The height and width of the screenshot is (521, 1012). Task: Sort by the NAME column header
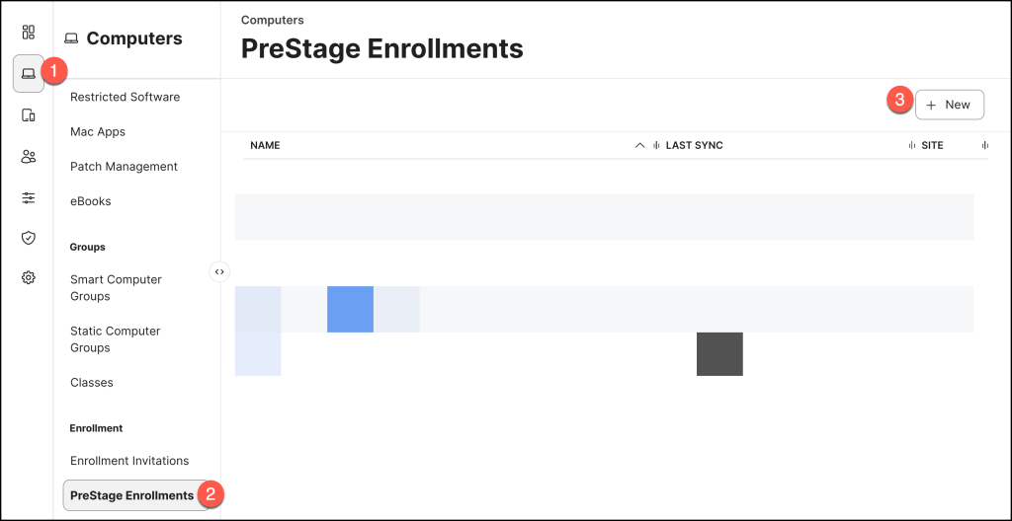tap(266, 146)
